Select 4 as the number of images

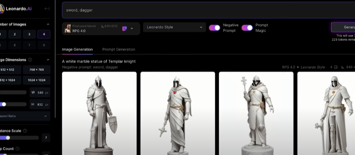[44, 34]
